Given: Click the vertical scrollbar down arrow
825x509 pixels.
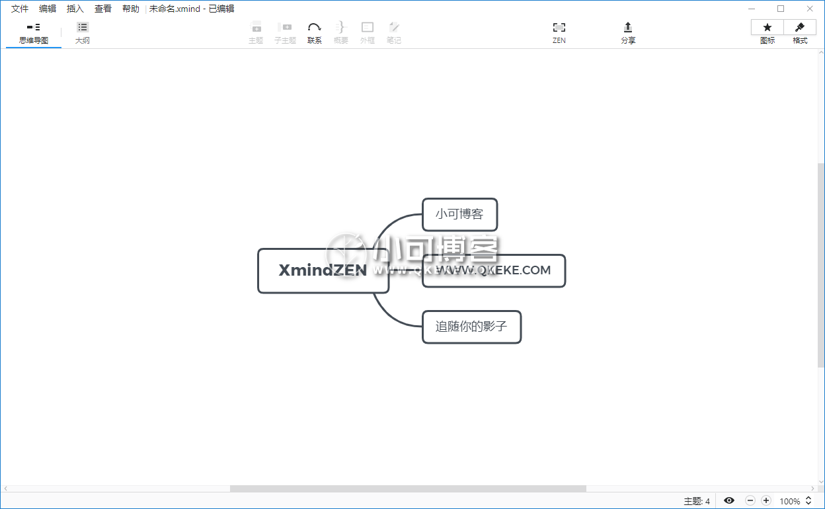Looking at the screenshot, I should [821, 481].
